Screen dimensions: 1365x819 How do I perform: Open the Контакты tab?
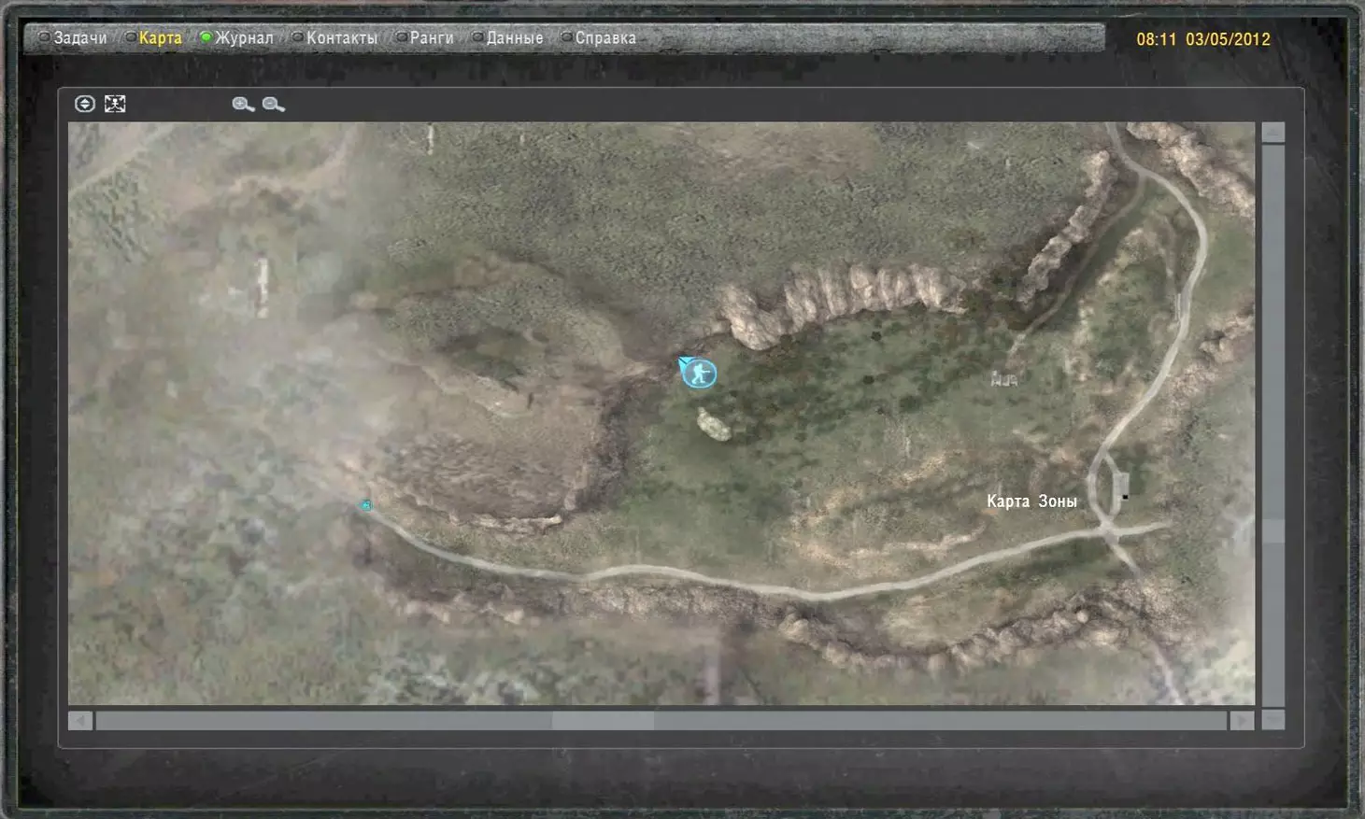click(x=334, y=38)
